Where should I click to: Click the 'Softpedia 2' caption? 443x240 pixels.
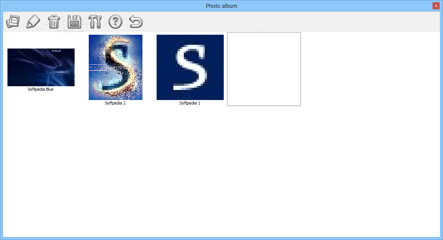tap(115, 103)
